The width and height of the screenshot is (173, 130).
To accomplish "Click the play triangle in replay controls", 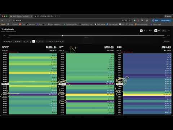I will [27, 42].
